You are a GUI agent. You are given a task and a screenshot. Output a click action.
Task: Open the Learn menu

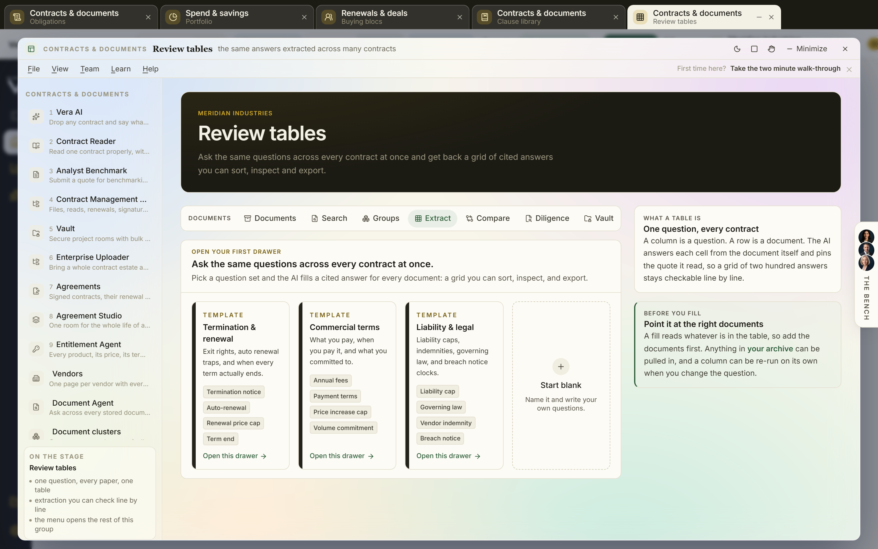[x=121, y=69]
